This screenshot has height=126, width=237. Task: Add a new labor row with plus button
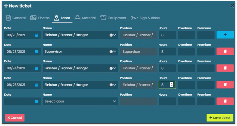(225, 35)
